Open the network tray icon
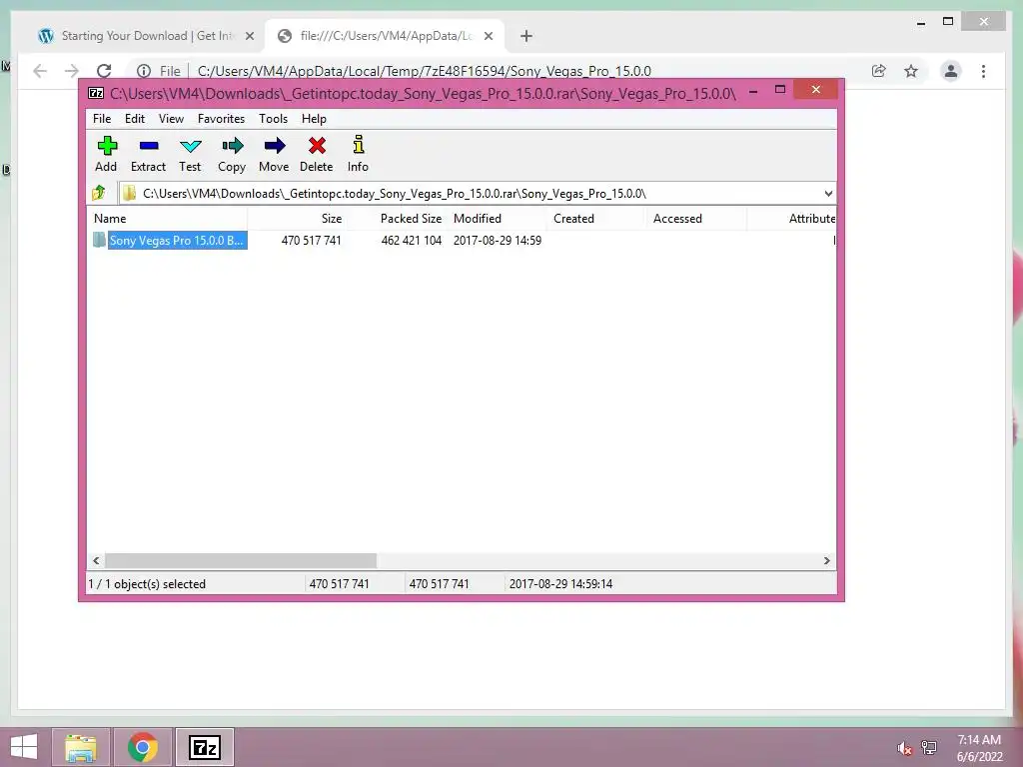Screen dimensions: 1023x767 pyautogui.click(x=929, y=748)
